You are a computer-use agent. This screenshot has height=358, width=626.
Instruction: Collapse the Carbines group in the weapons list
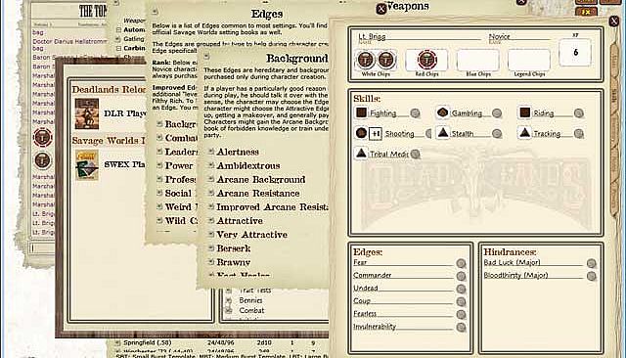tap(118, 48)
